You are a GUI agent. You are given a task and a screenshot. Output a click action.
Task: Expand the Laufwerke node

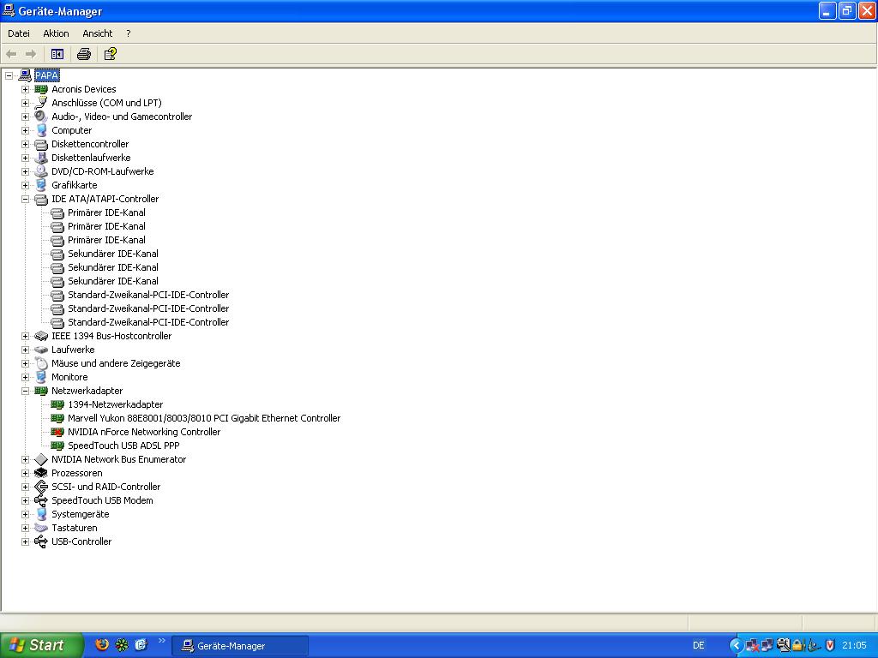(x=25, y=350)
